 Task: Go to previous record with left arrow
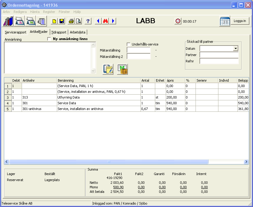[98, 21]
